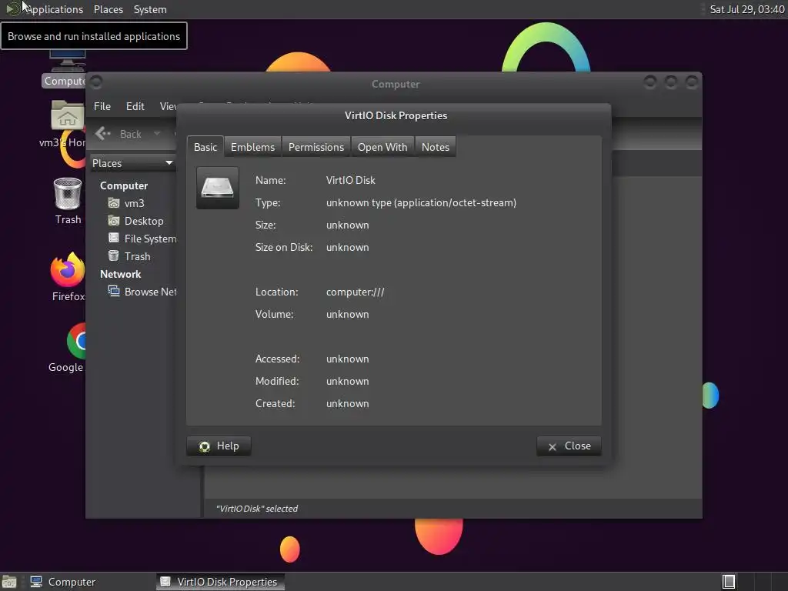Image resolution: width=788 pixels, height=591 pixels.
Task: Click the Applications menu logo icon
Action: [12, 8]
